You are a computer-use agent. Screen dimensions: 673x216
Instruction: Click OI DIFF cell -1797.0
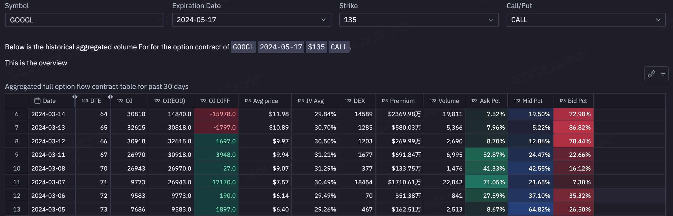[x=216, y=127]
